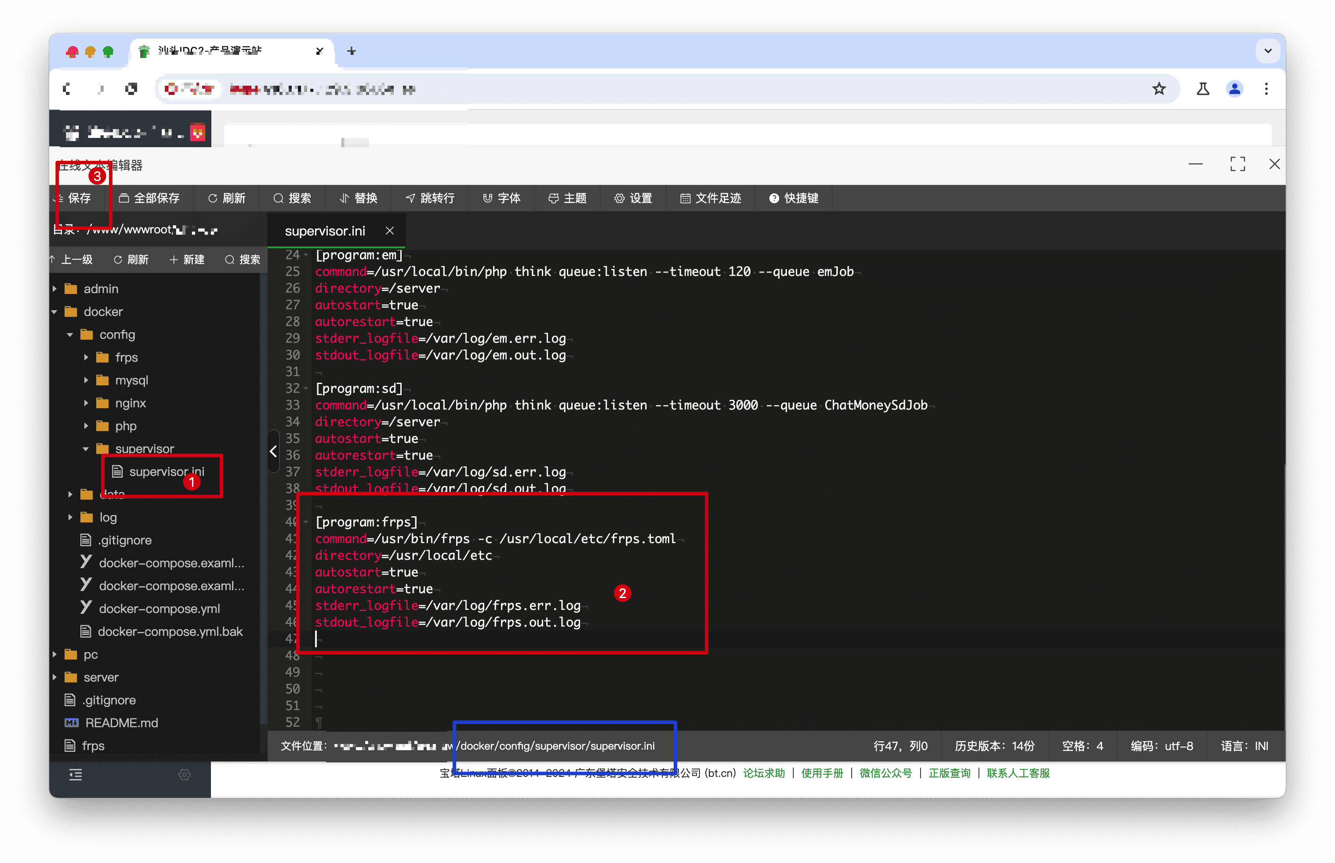
Task: Fold the [program:em] section at line 24
Action: [x=307, y=255]
